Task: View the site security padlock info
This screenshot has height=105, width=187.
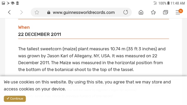Action: pos(49,12)
